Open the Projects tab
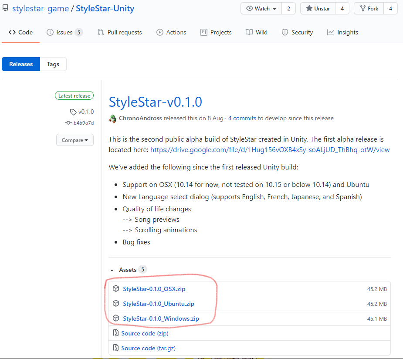Image resolution: width=403 pixels, height=359 pixels. click(x=216, y=32)
